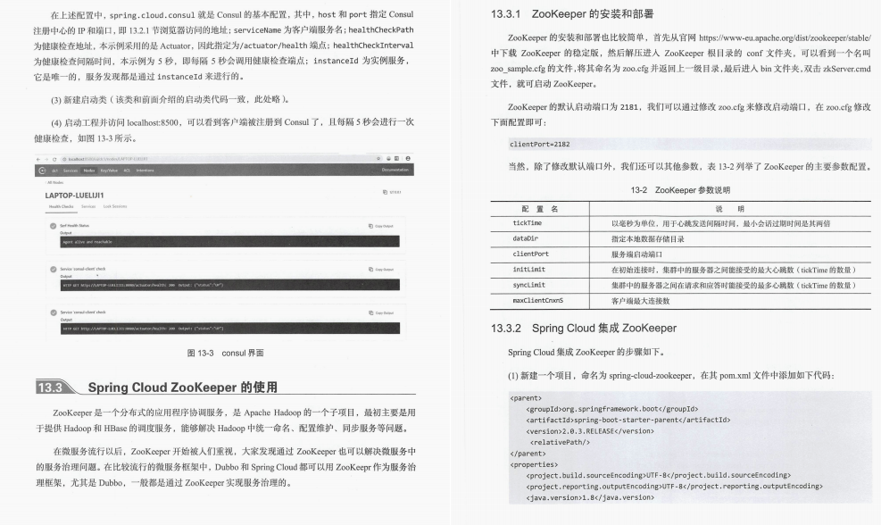
Task: Click the syncLimit table cell
Action: pos(528,285)
